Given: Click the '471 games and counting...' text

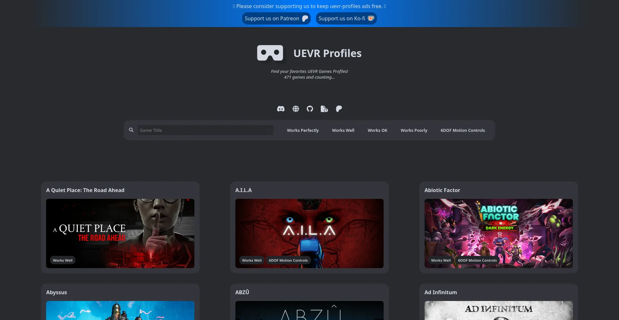Looking at the screenshot, I should pyautogui.click(x=309, y=77).
